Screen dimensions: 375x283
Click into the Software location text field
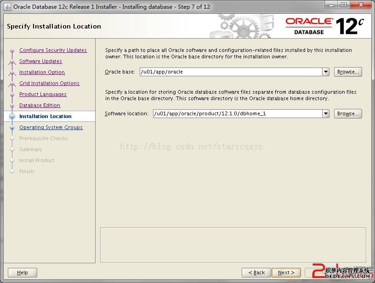click(x=237, y=113)
